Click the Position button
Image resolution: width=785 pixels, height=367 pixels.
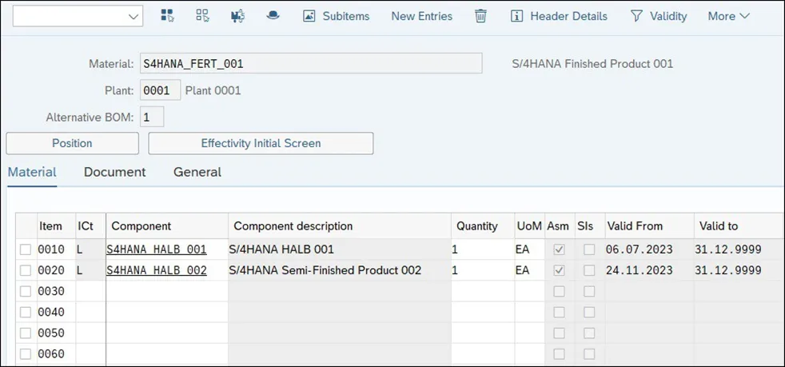[x=72, y=143]
